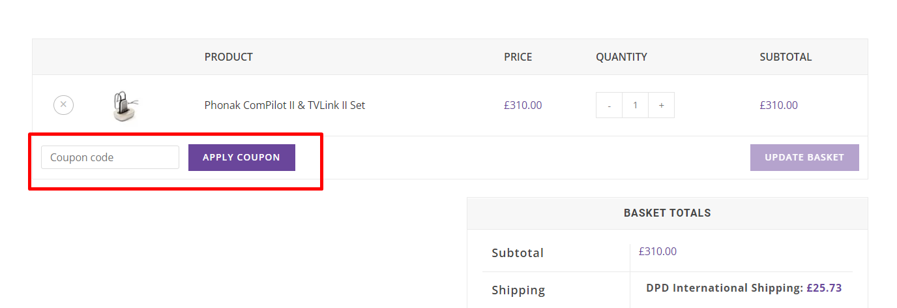
Task: Decrease quantity with the minus button
Action: click(x=610, y=105)
